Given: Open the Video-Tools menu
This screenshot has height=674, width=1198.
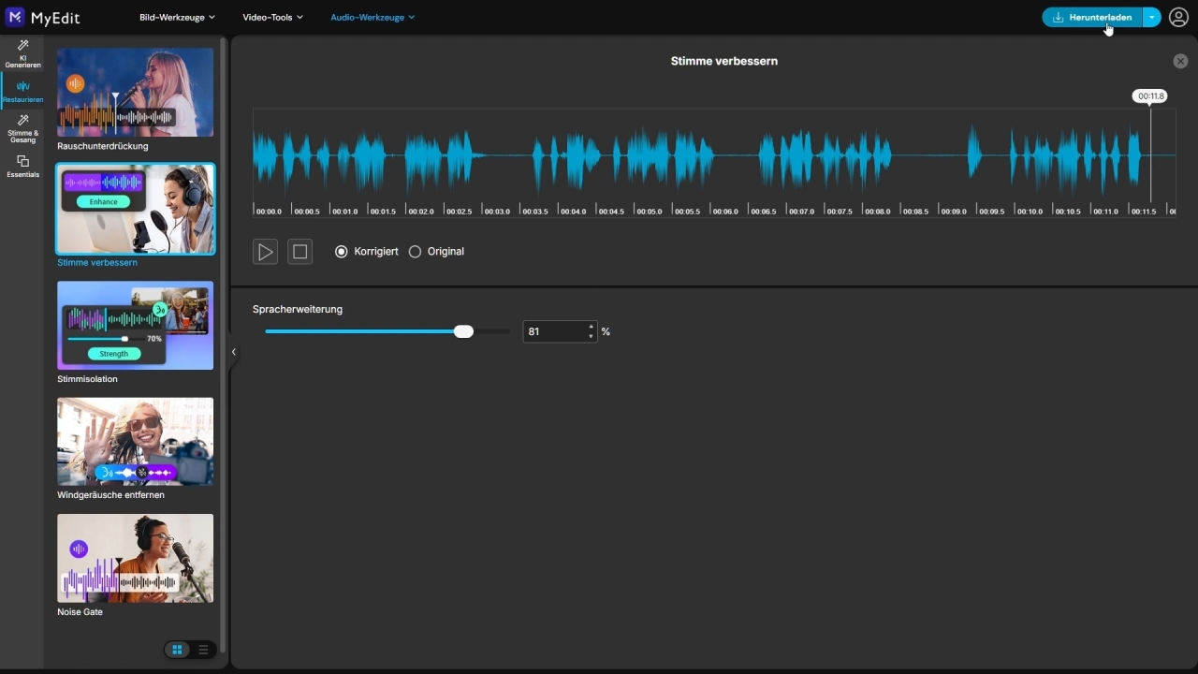Looking at the screenshot, I should pos(272,17).
